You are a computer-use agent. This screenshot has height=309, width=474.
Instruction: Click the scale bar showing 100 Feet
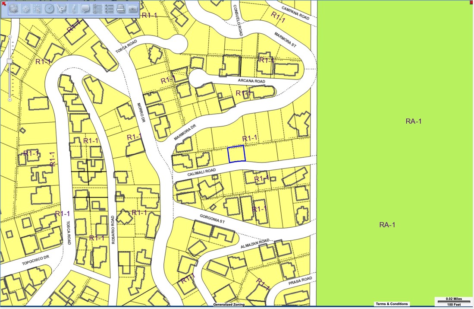click(x=454, y=302)
